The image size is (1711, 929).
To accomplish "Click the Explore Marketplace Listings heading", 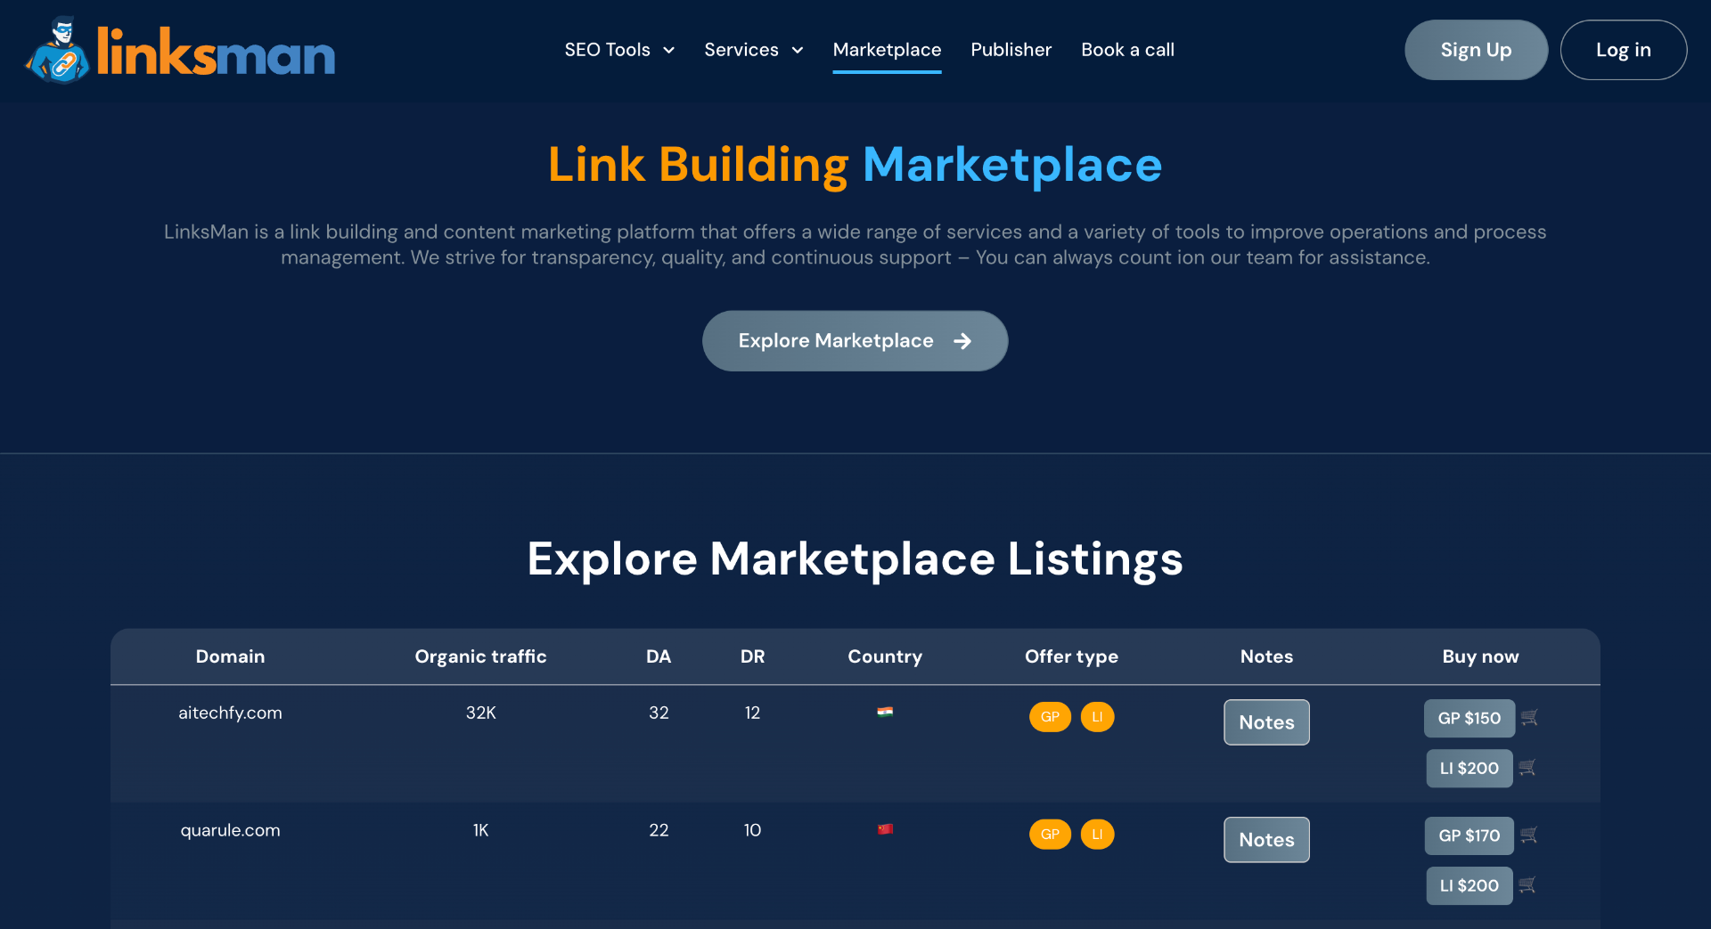I will (855, 559).
